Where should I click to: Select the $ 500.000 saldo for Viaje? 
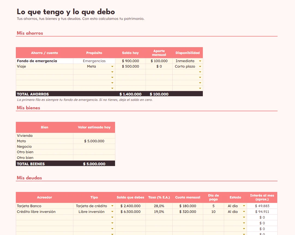click(130, 67)
